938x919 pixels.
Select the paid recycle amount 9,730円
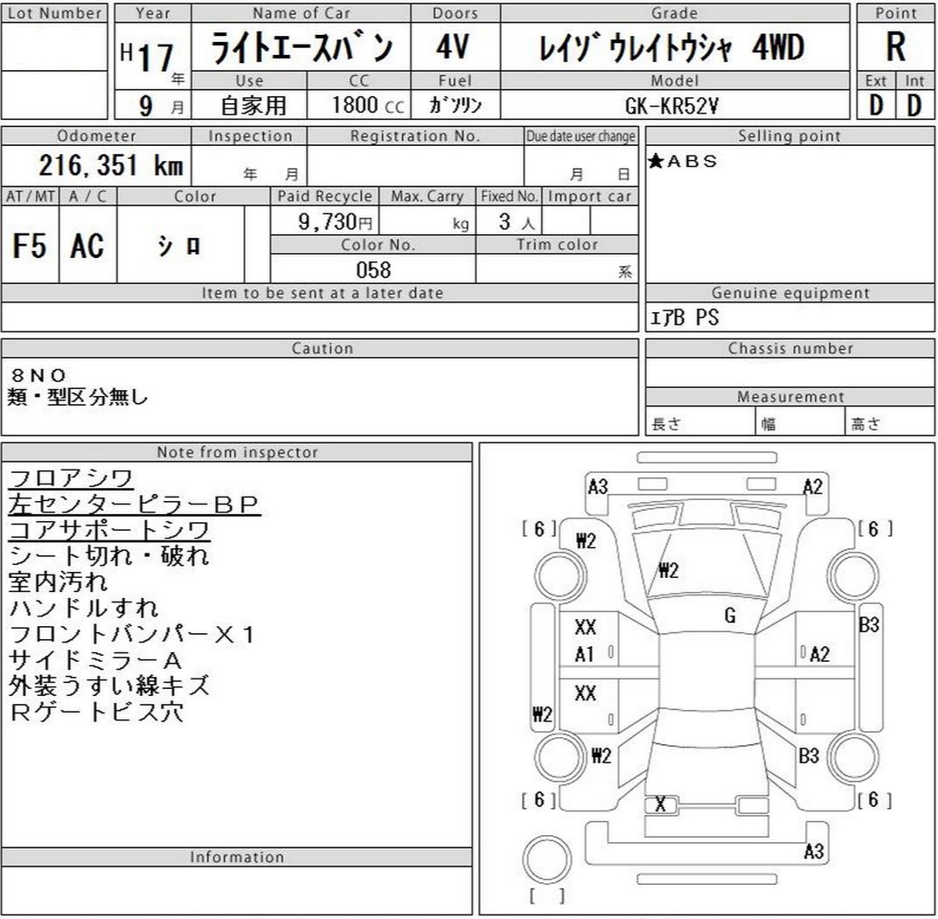335,222
